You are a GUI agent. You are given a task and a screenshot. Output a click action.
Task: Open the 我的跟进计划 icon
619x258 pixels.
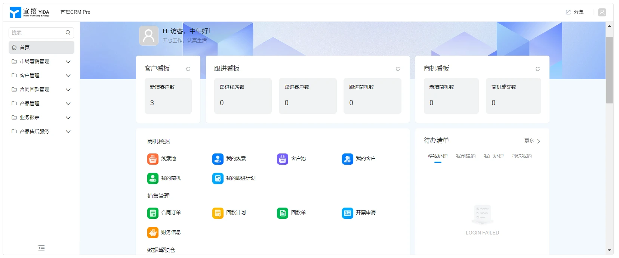(218, 178)
